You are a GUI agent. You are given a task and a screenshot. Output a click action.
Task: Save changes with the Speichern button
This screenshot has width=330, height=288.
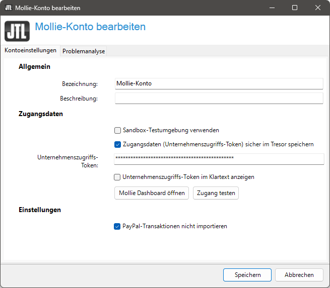(247, 275)
